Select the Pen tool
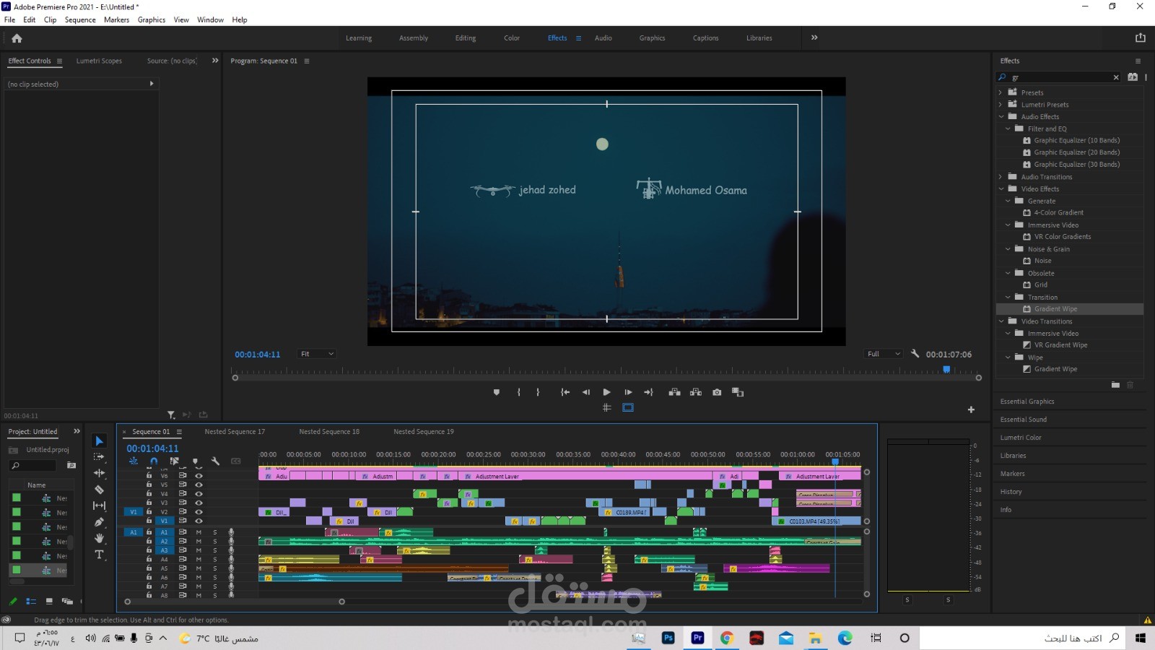This screenshot has width=1155, height=650. (x=100, y=522)
